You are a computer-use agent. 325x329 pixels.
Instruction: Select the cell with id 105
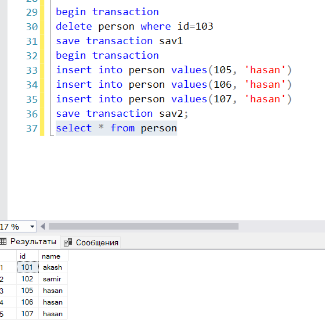click(27, 291)
